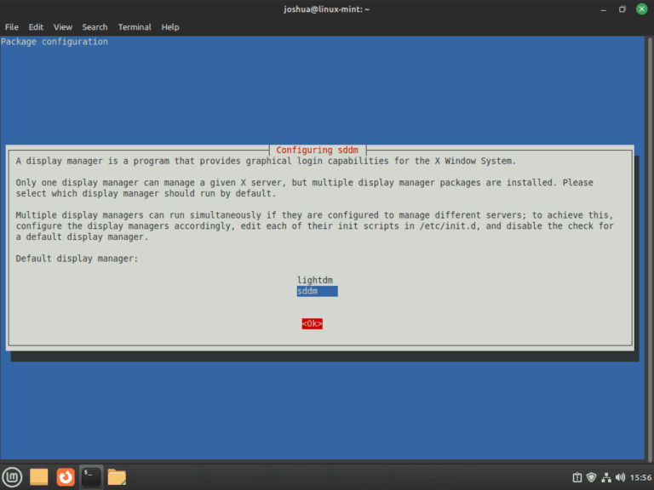Launch Firefox from the taskbar
This screenshot has width=654, height=490.
[x=66, y=477]
